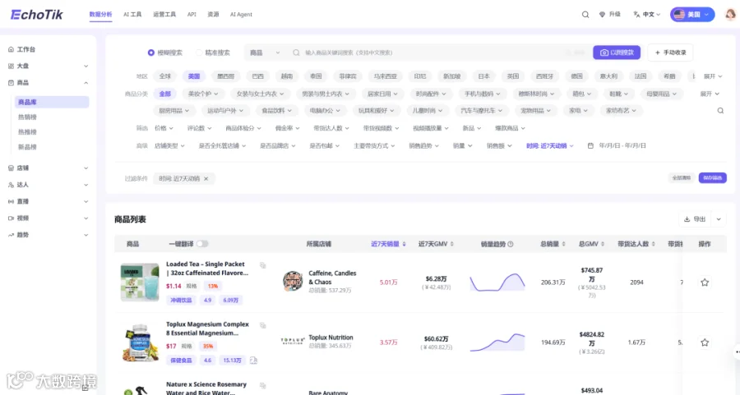The height and width of the screenshot is (395, 740).
Task: Select the 全部 category chip
Action: [x=164, y=94]
